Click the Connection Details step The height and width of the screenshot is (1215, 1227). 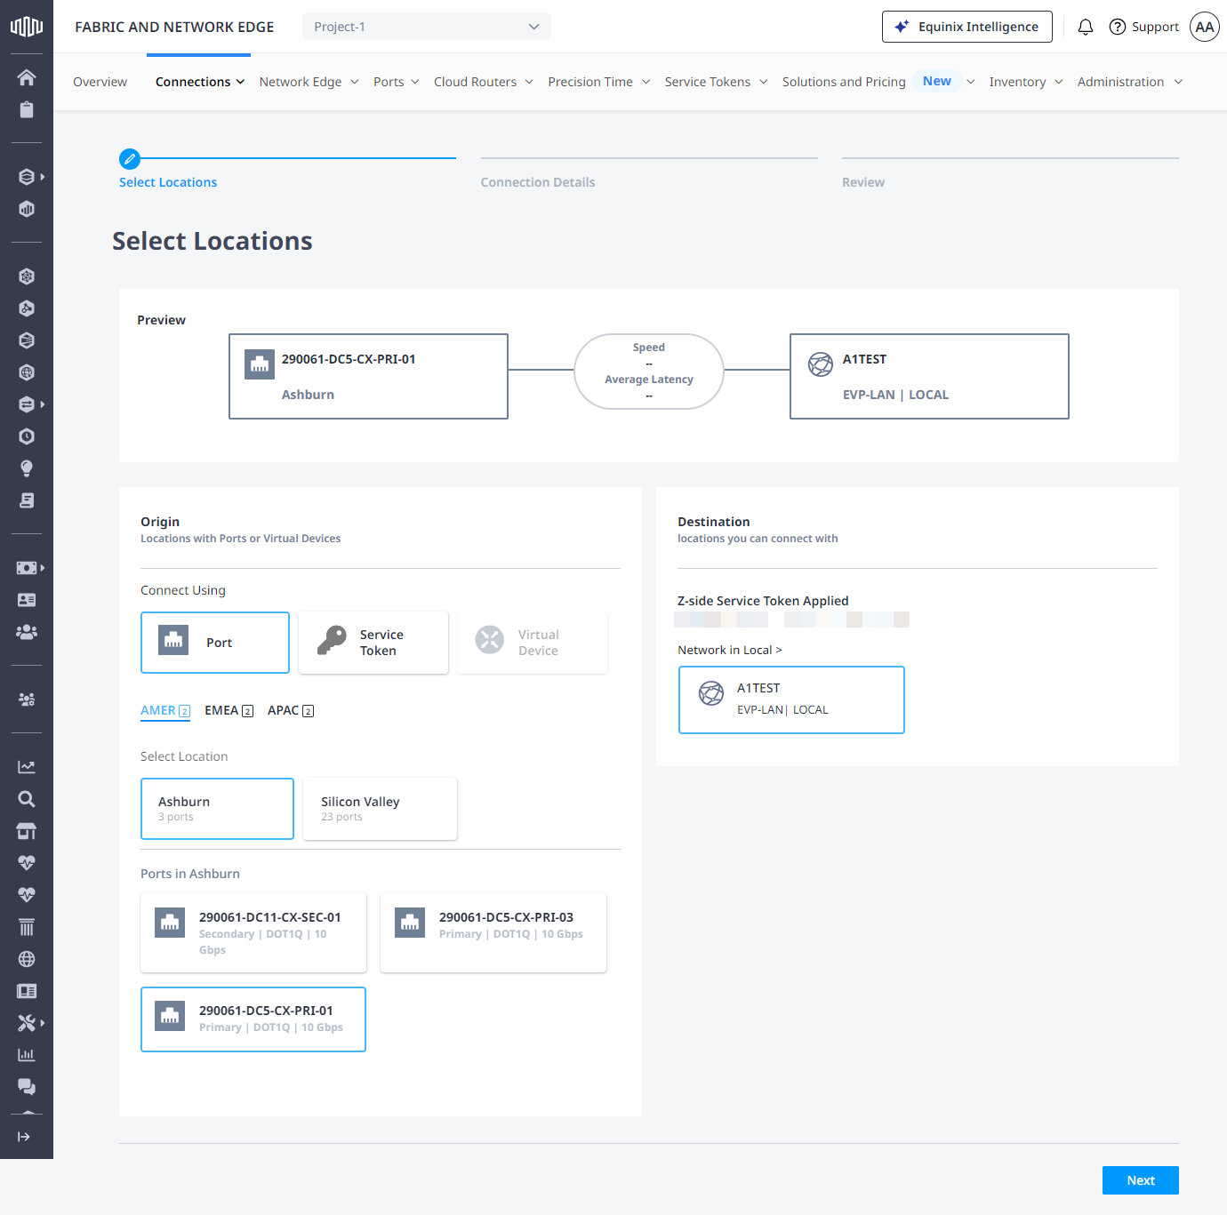click(x=538, y=182)
